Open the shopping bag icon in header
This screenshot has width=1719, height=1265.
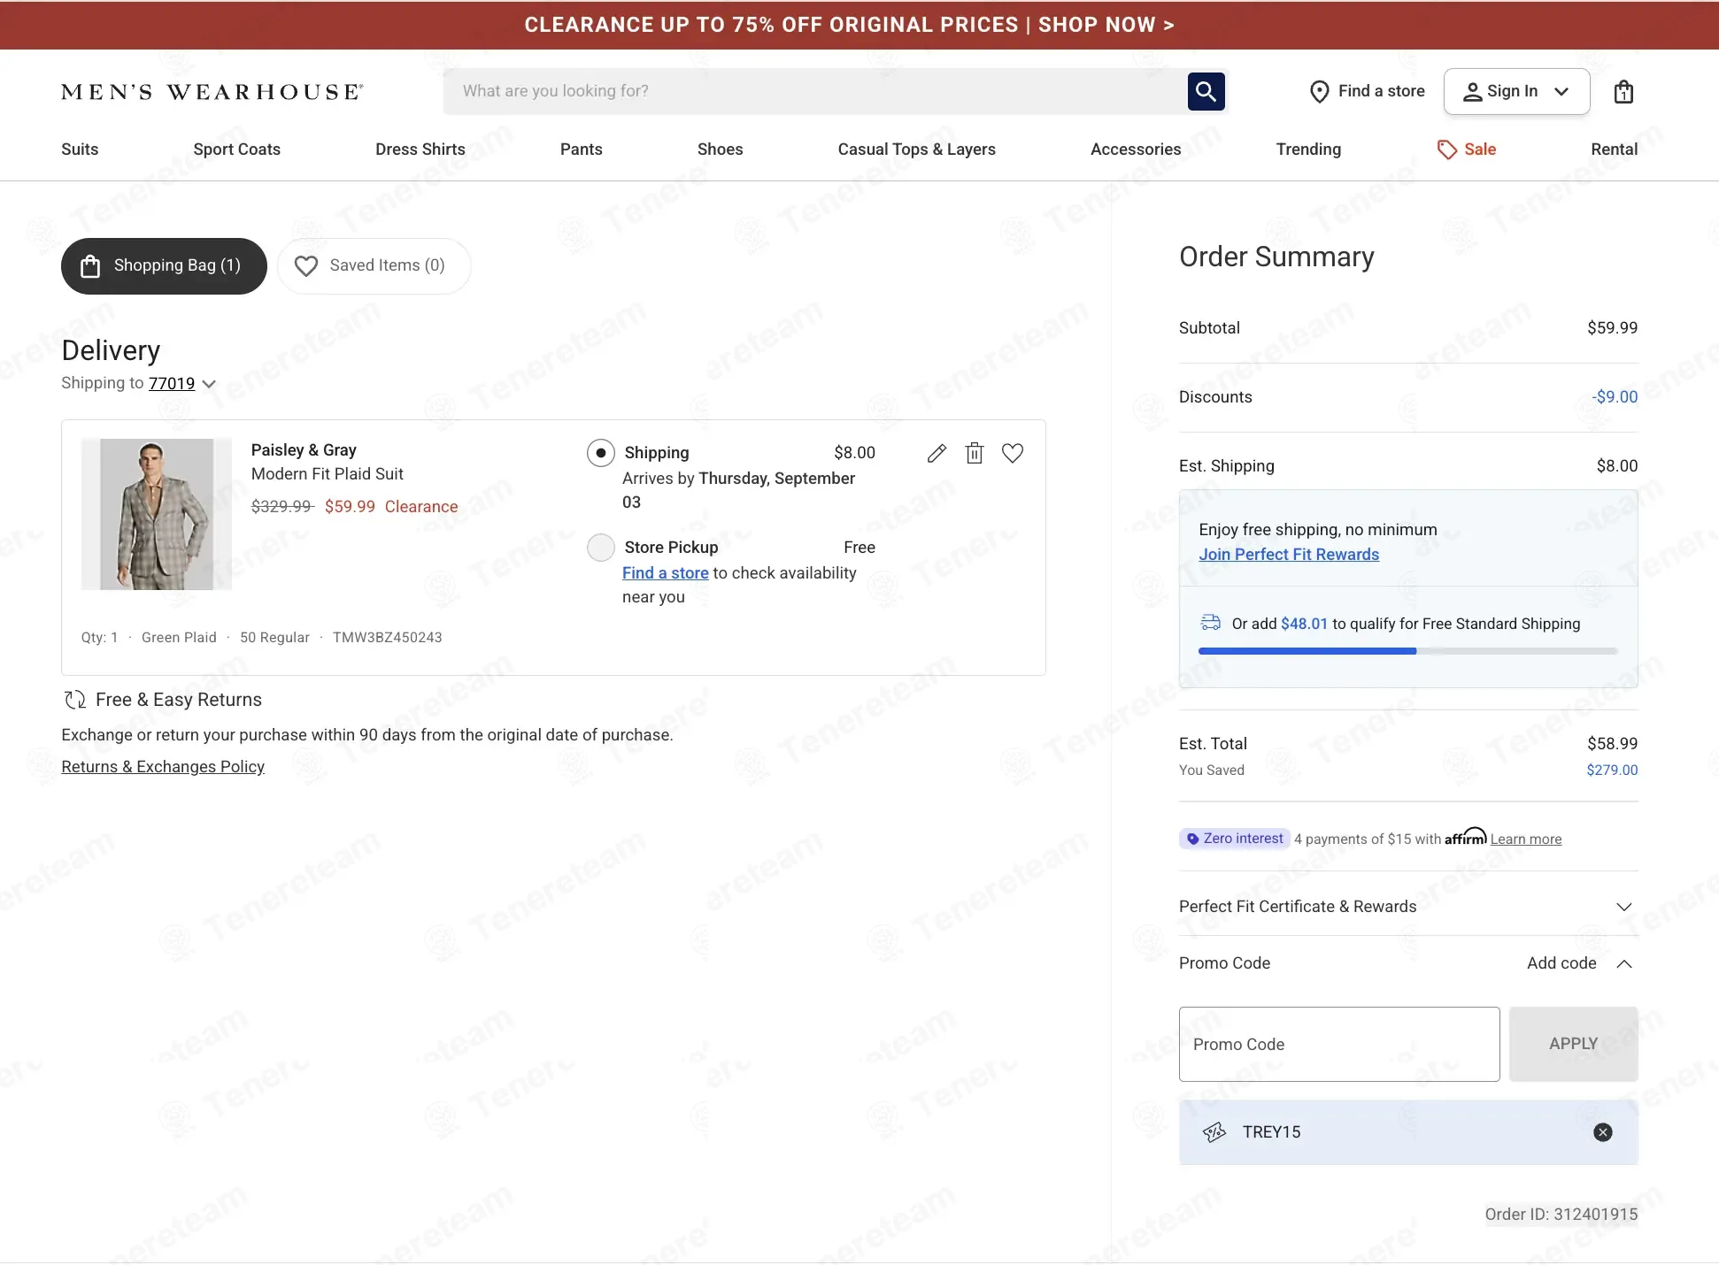pos(1623,92)
